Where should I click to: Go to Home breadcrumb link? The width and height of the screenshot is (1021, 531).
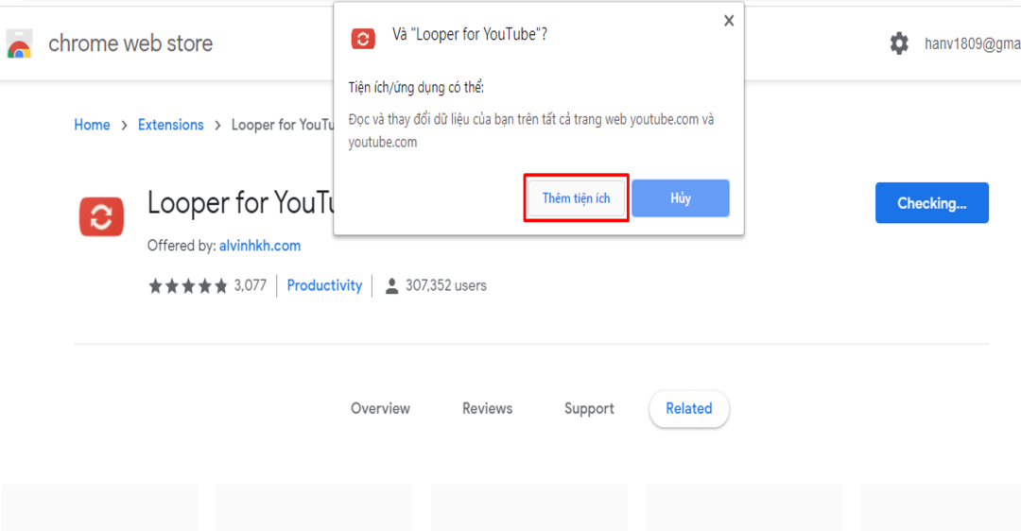click(92, 125)
